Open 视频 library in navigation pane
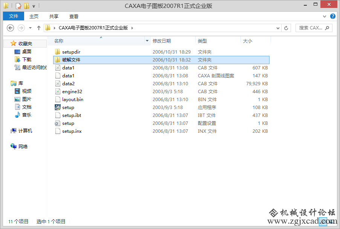340x229 pixels. pyautogui.click(x=27, y=91)
